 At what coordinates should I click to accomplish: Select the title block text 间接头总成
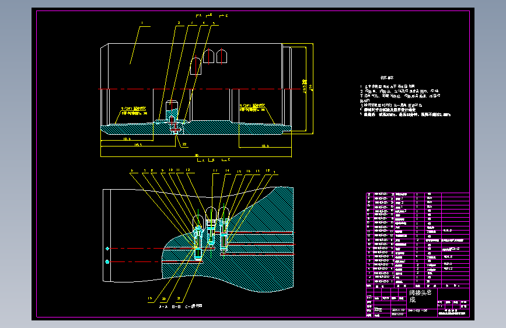[420, 296]
